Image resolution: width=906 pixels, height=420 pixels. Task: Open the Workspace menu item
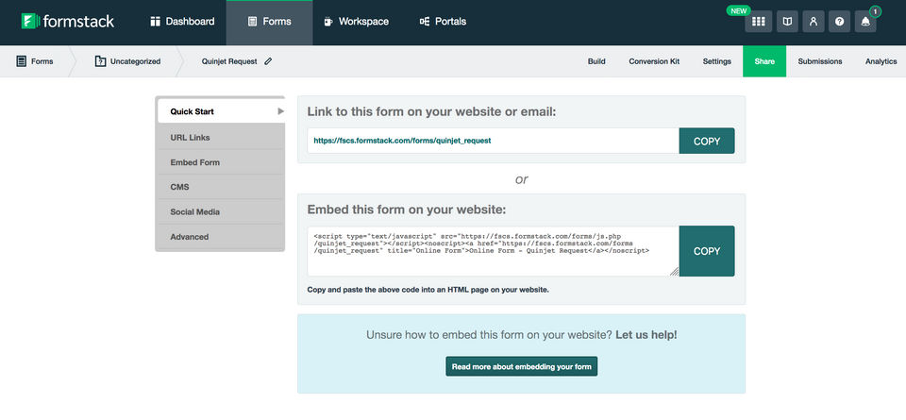[355, 22]
